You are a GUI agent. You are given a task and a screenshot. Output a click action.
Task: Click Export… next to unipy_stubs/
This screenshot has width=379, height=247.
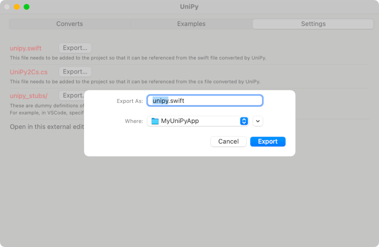tap(72, 96)
